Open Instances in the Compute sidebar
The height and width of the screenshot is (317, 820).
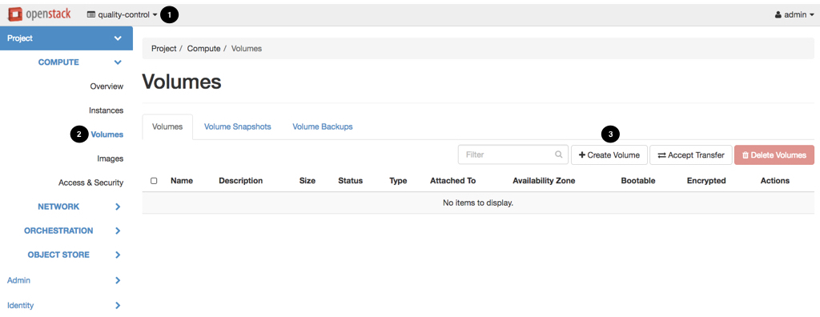pyautogui.click(x=107, y=111)
